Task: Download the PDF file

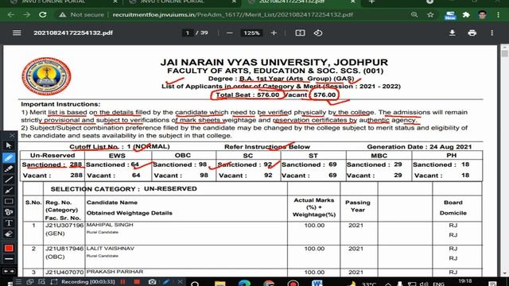Action: pos(452,33)
